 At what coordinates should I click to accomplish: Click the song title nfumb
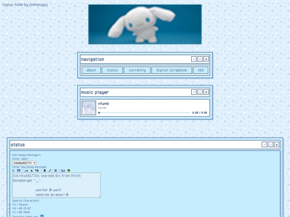tap(104, 104)
